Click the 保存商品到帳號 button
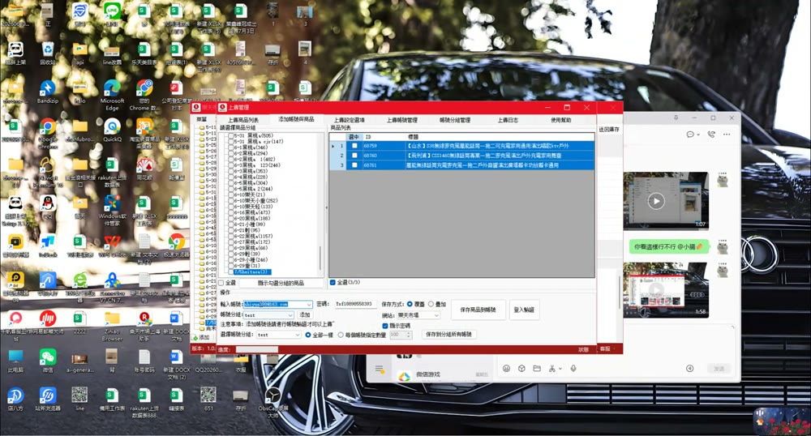This screenshot has width=811, height=436. 478,310
